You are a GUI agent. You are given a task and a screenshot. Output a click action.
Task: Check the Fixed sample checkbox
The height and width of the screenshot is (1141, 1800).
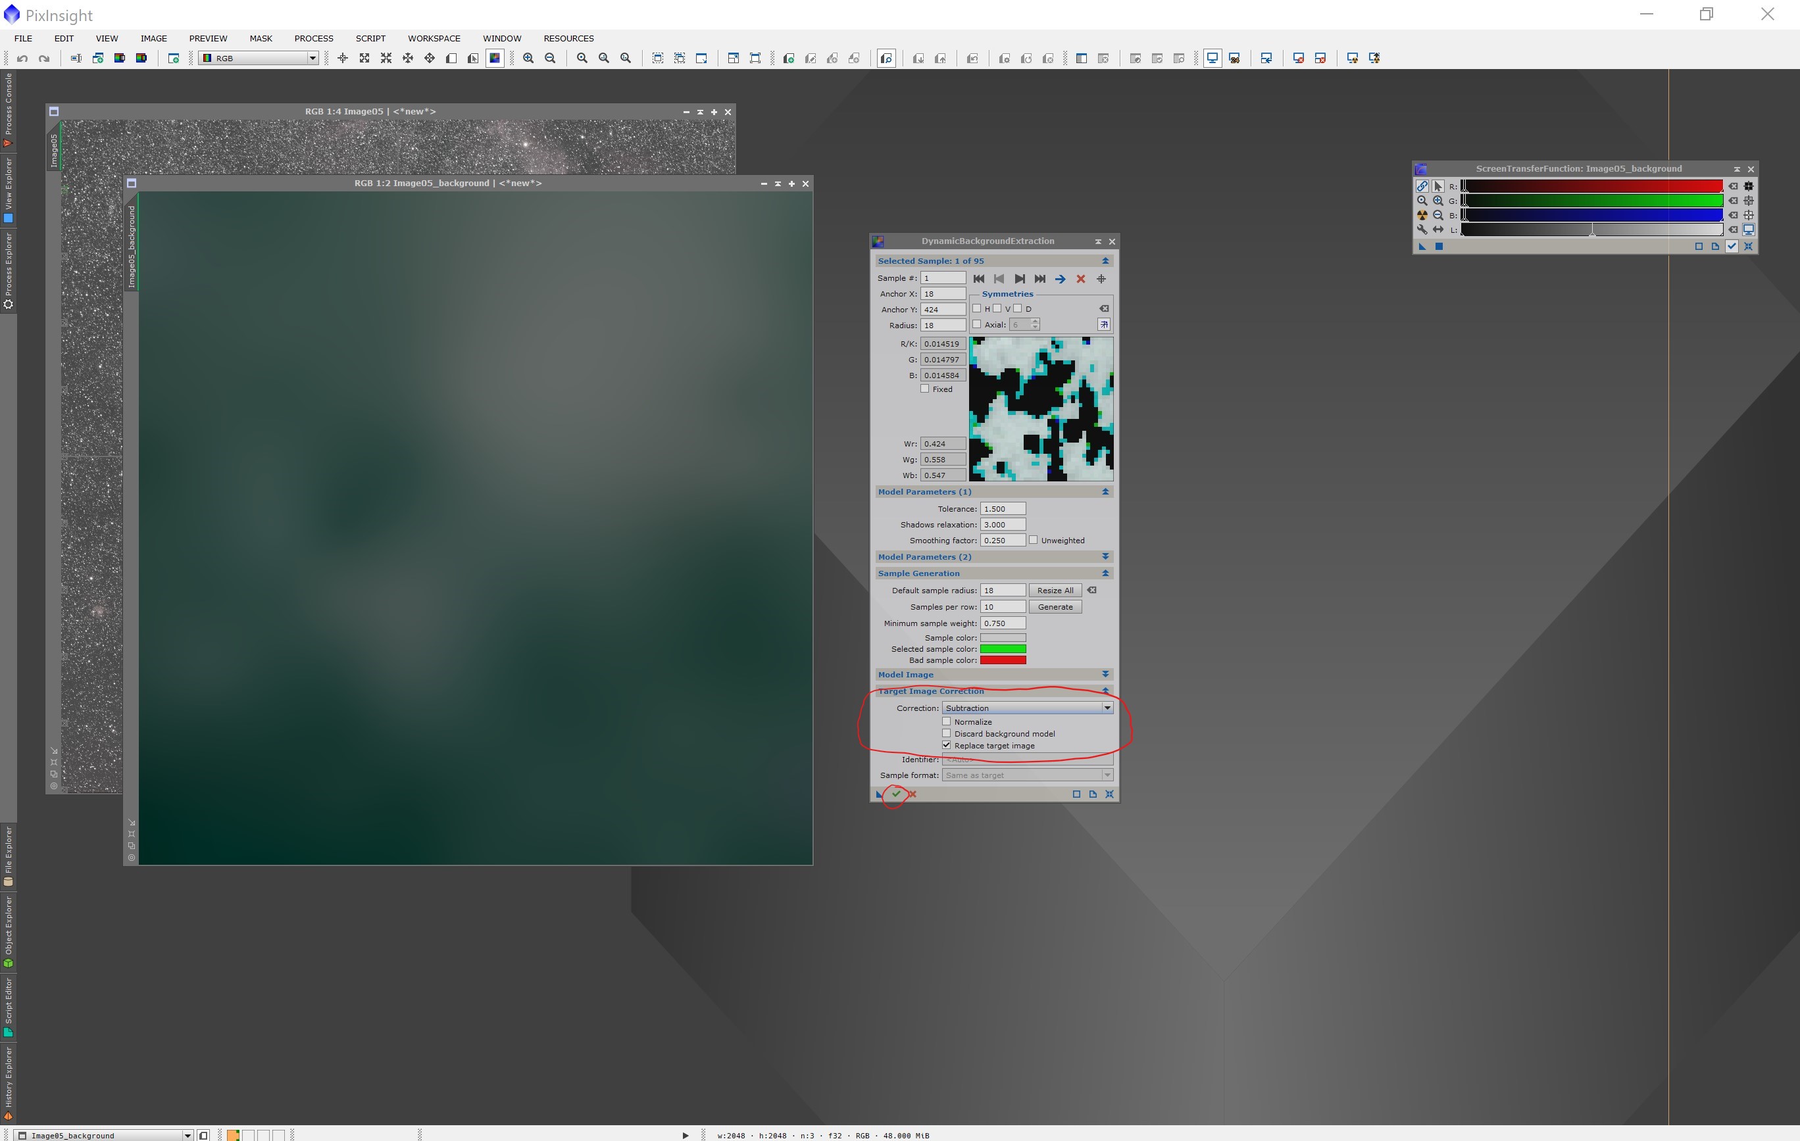(924, 389)
